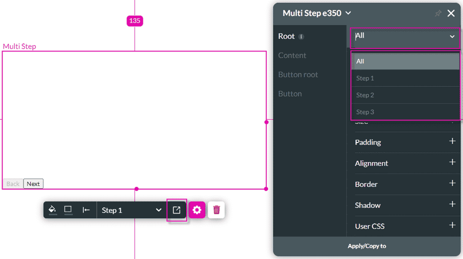Click the disabled Back button

(13, 184)
